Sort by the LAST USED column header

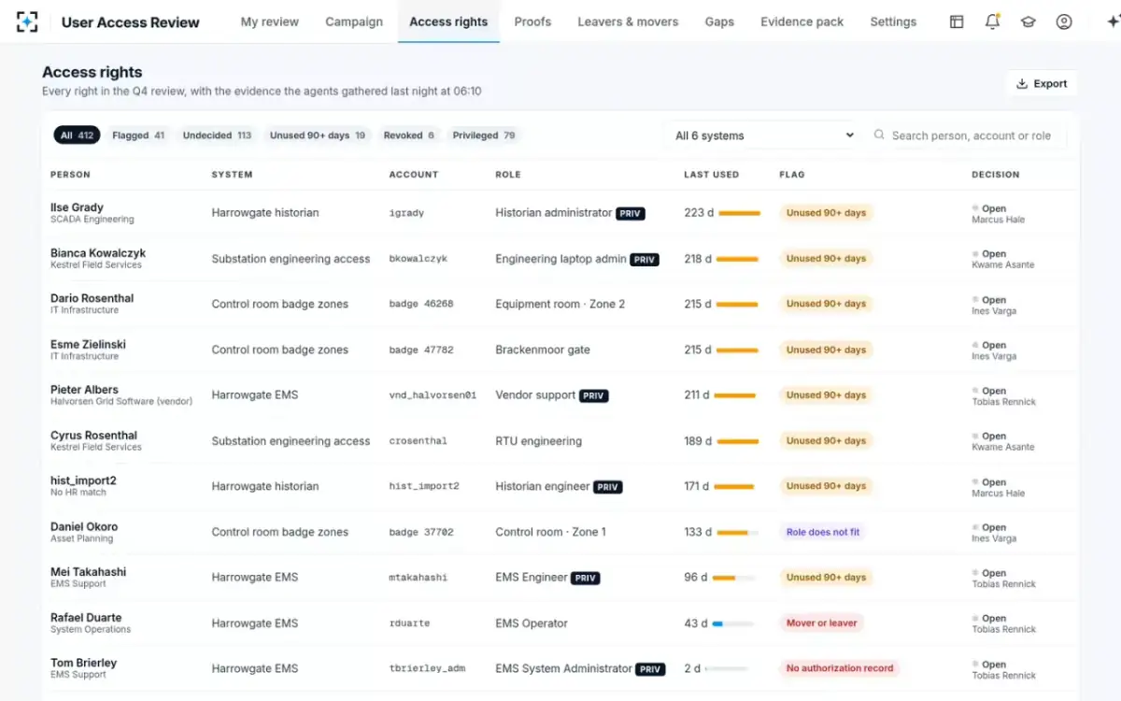tap(711, 175)
